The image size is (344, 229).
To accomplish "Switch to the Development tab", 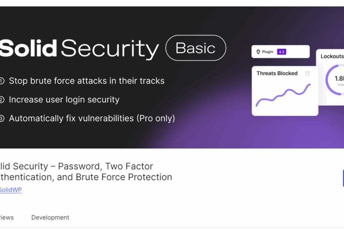I will point(50,218).
